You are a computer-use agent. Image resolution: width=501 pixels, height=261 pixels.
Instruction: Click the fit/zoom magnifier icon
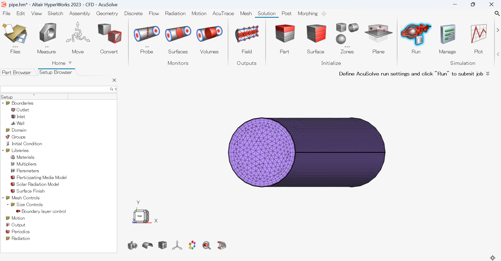207,245
